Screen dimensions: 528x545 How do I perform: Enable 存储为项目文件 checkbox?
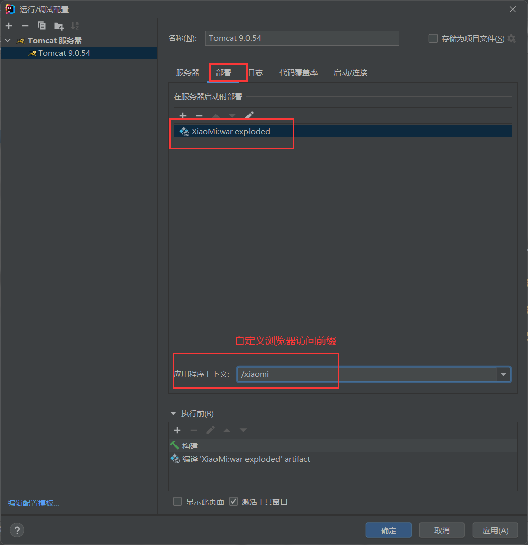coord(433,38)
